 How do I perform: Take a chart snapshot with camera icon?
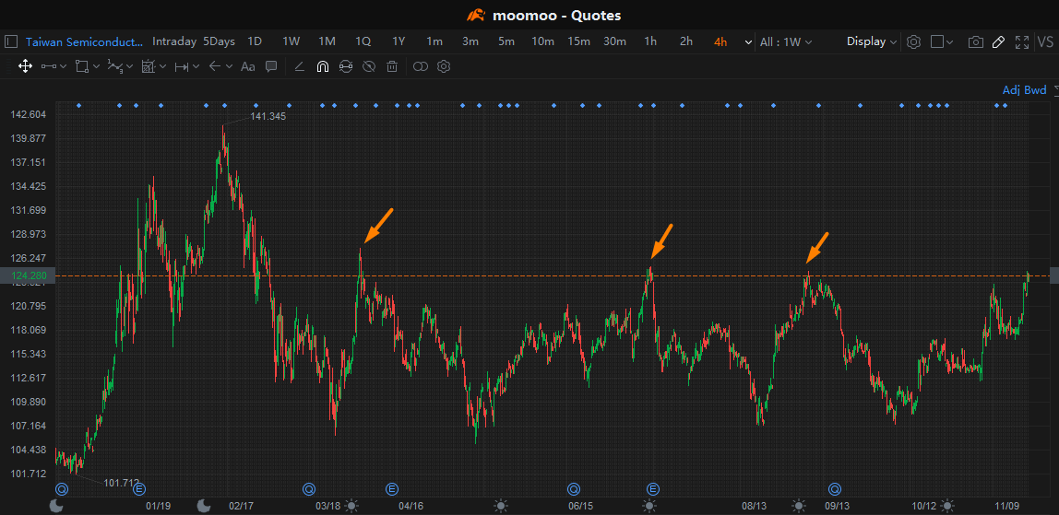[975, 41]
